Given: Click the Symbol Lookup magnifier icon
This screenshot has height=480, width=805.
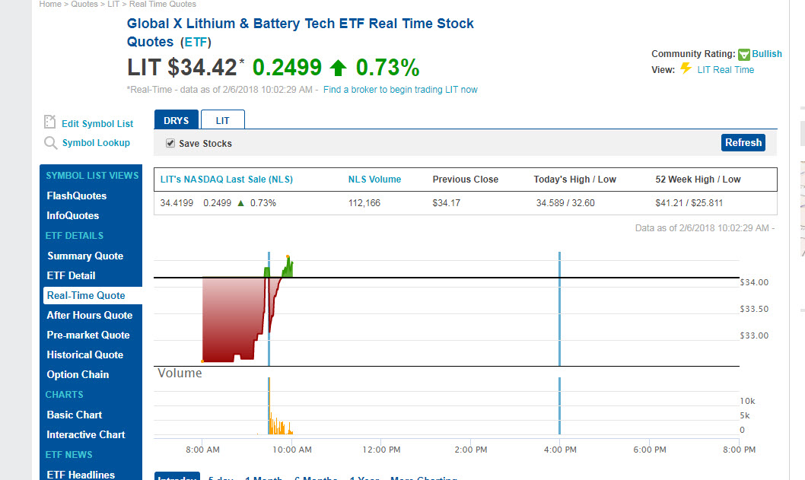Looking at the screenshot, I should (50, 143).
